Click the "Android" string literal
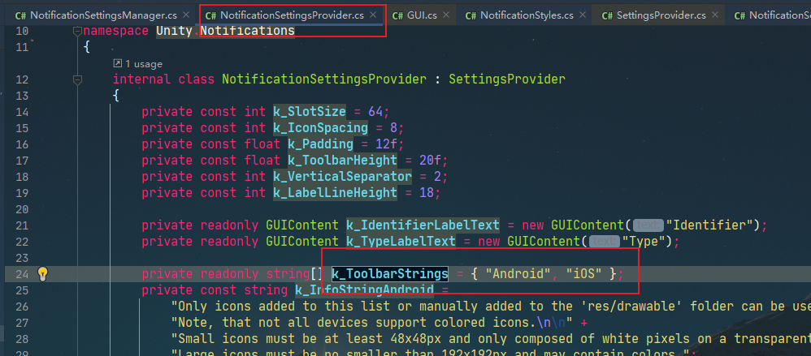Image resolution: width=811 pixels, height=356 pixels. (518, 273)
